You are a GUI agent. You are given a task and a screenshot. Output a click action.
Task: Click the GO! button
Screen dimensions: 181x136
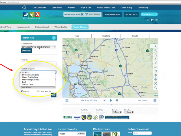point(54,95)
